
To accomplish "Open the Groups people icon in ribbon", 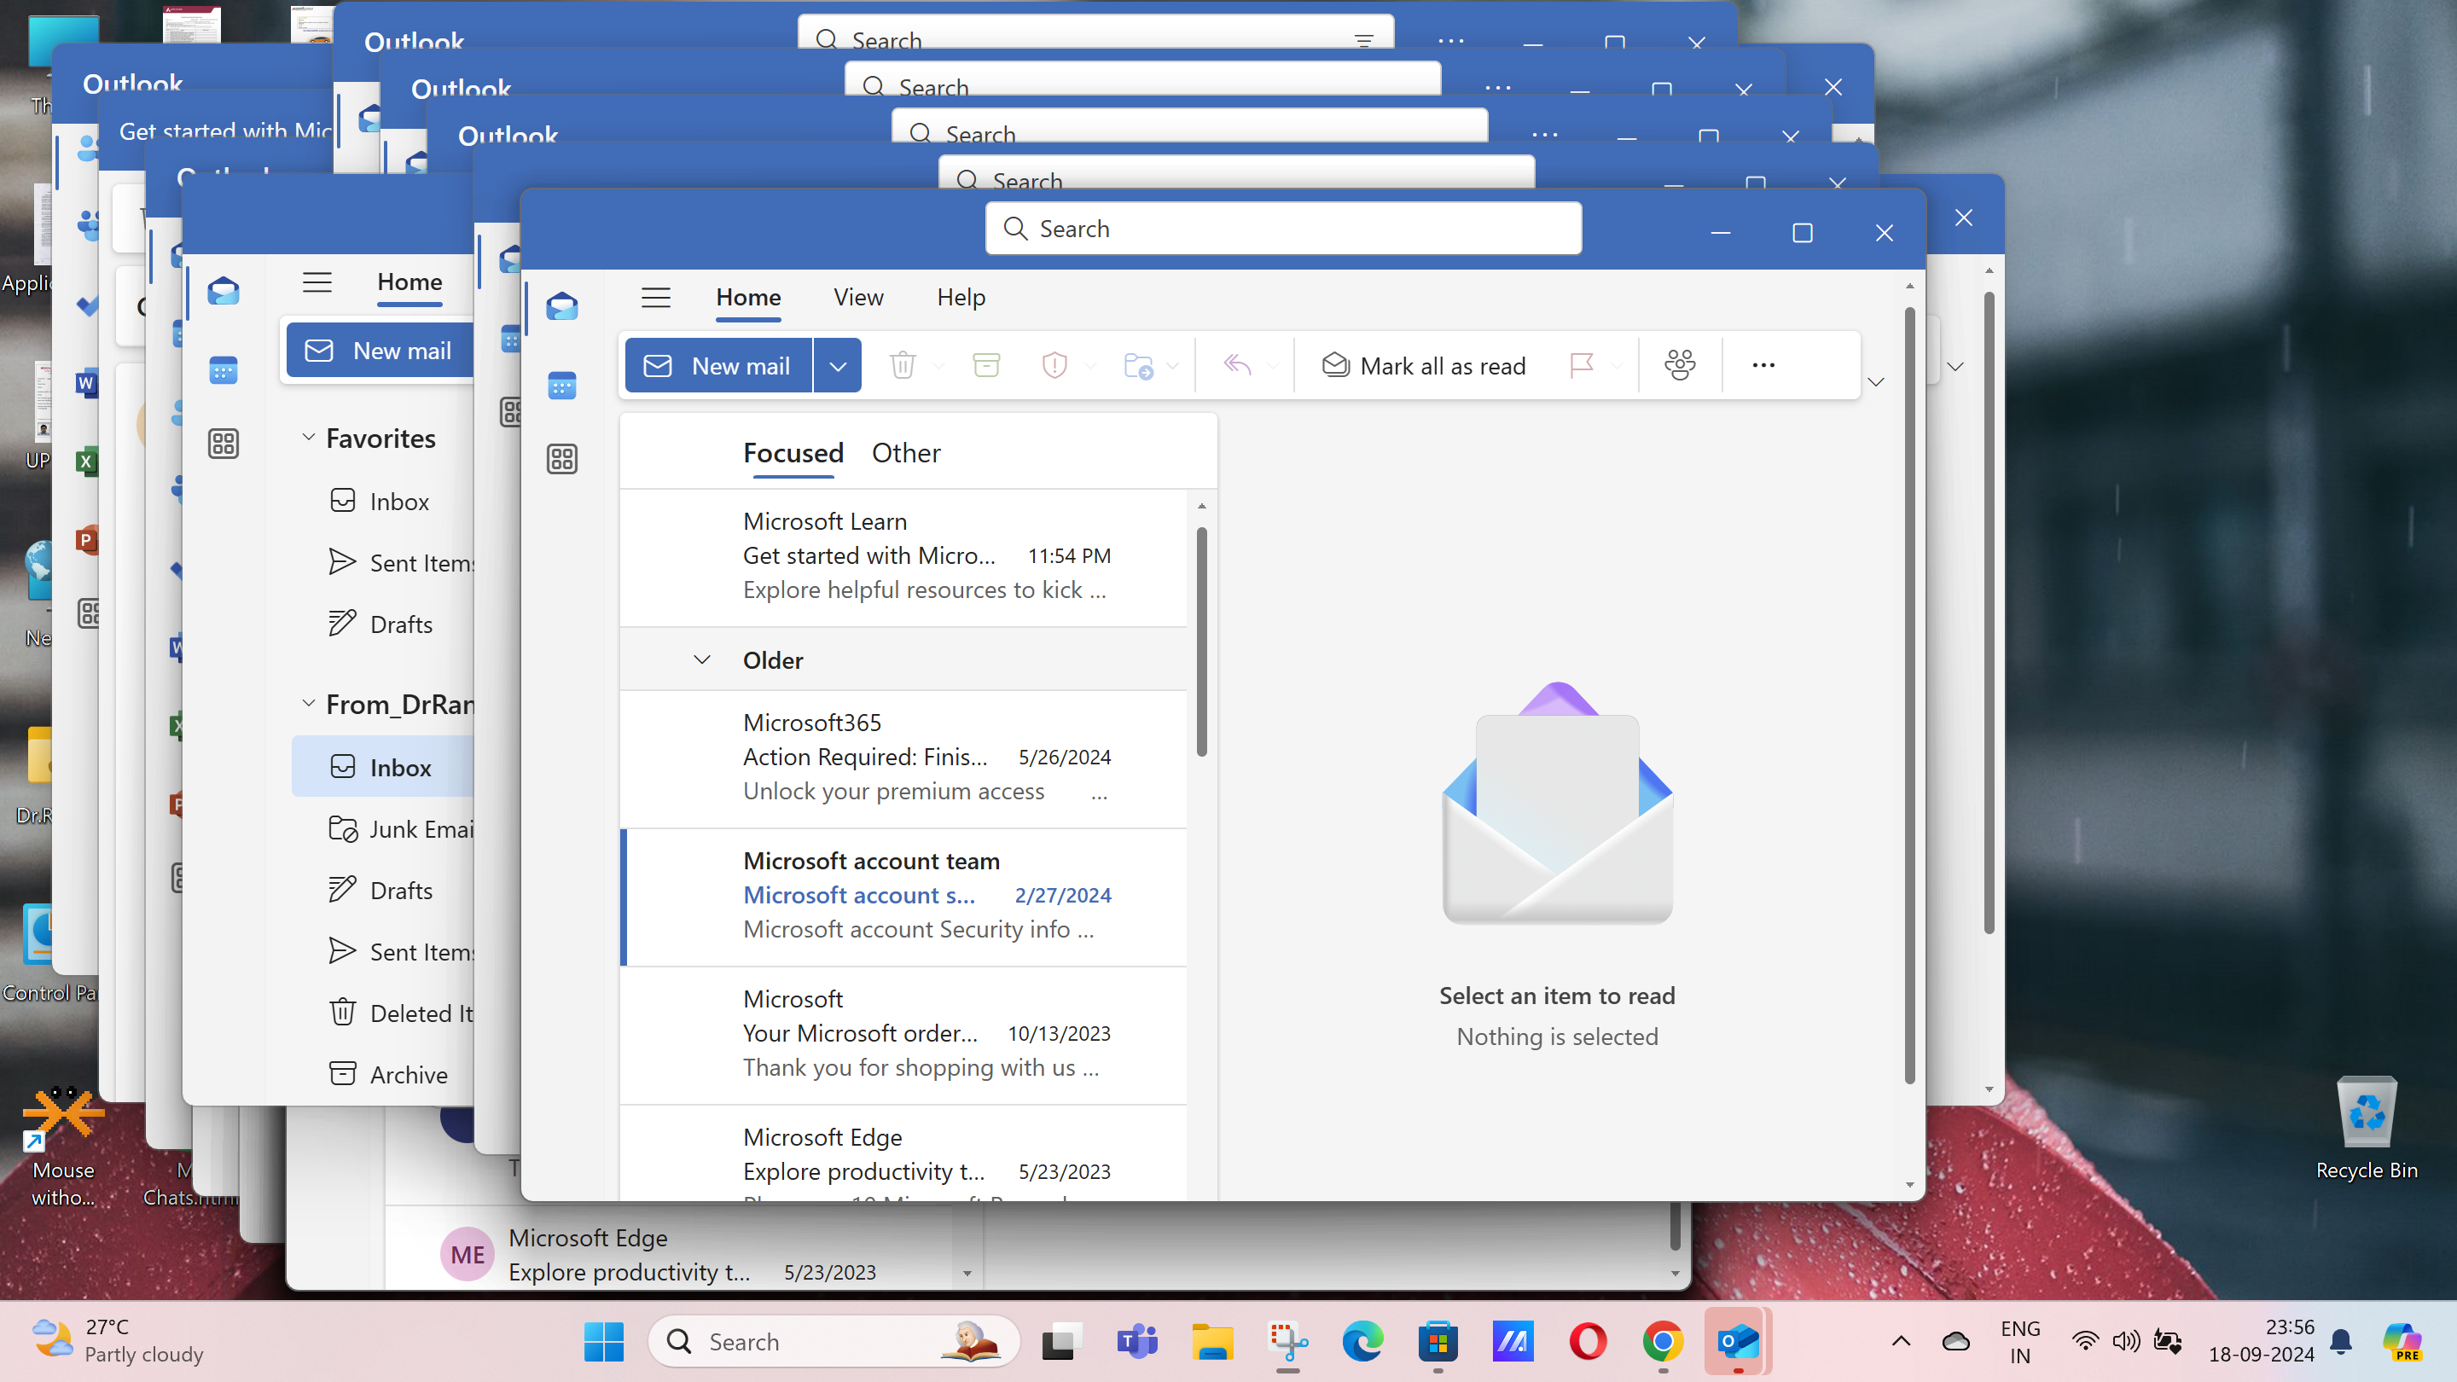I will pos(1680,365).
